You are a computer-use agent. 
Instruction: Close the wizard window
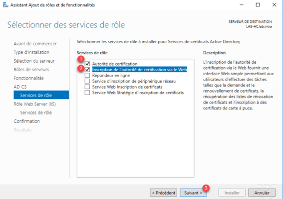(x=274, y=5)
